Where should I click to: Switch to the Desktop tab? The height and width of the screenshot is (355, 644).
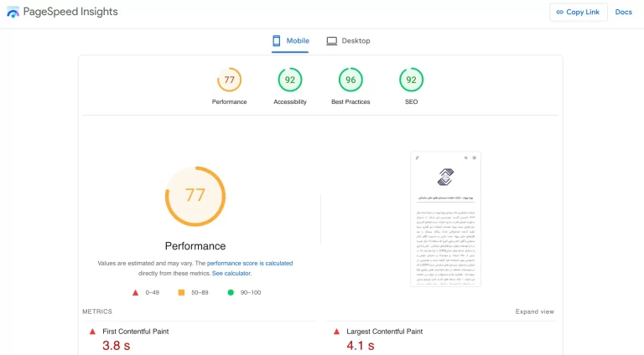pyautogui.click(x=348, y=40)
